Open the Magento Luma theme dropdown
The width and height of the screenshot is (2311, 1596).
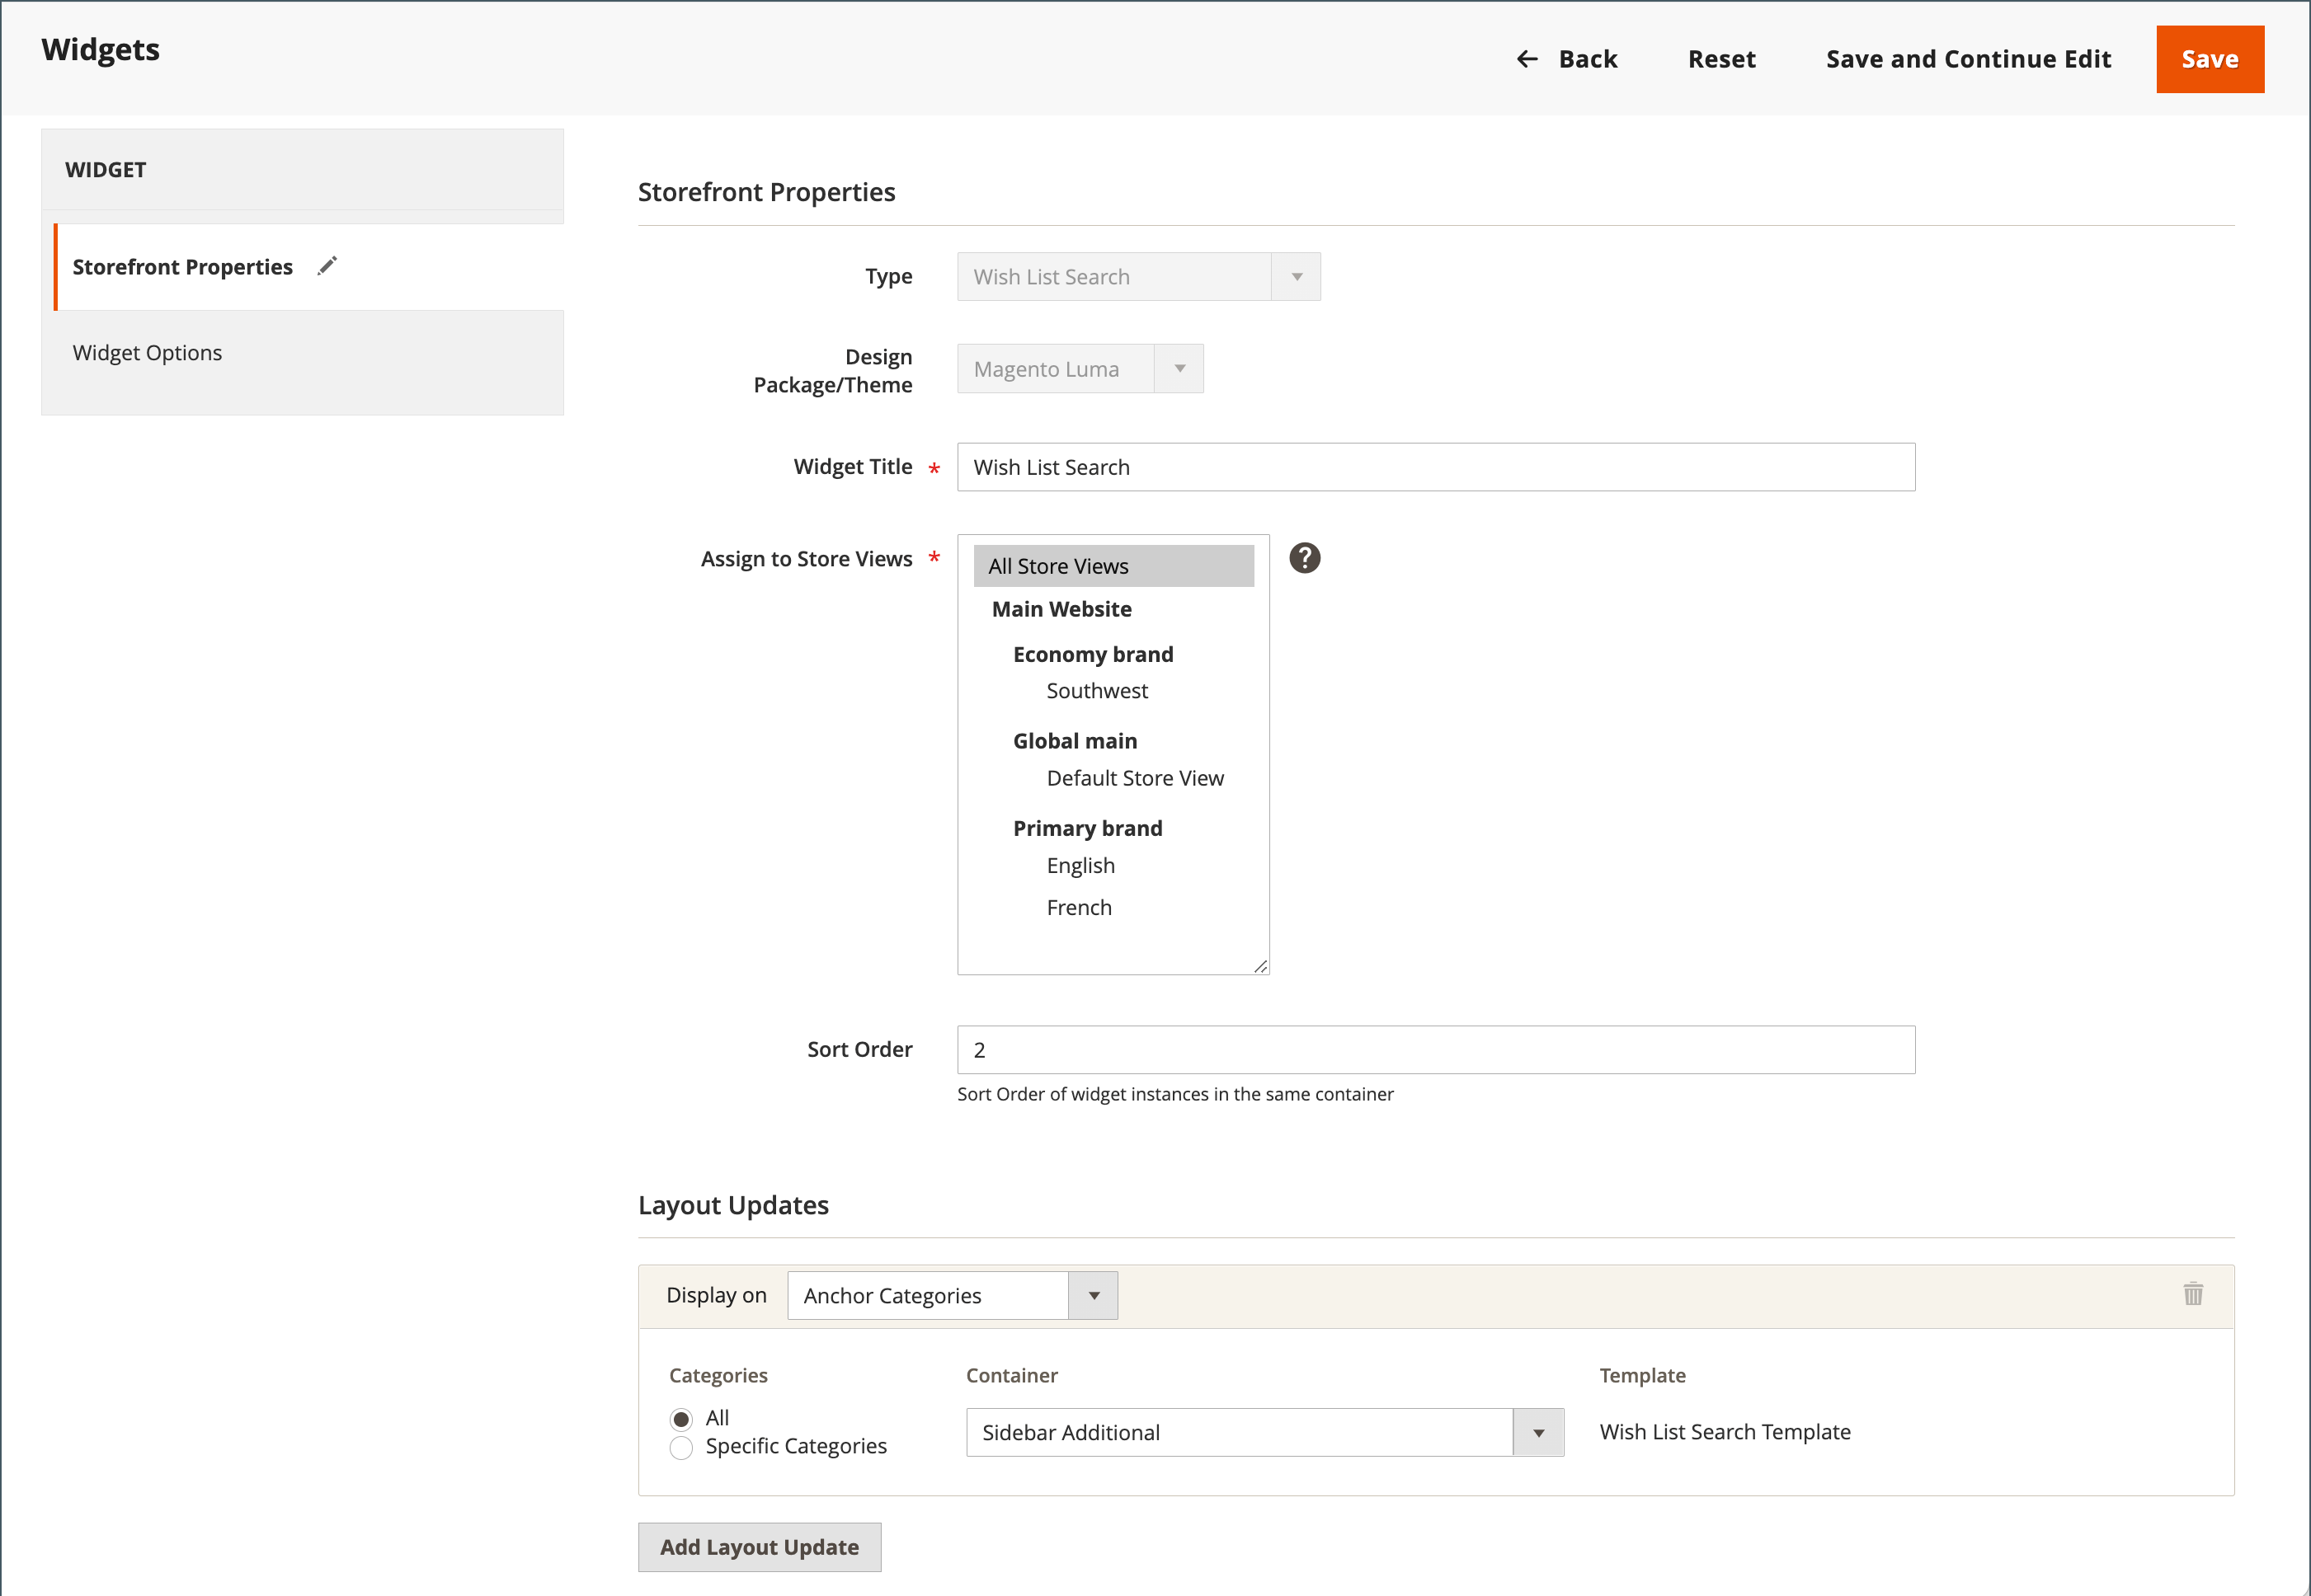pyautogui.click(x=1080, y=369)
